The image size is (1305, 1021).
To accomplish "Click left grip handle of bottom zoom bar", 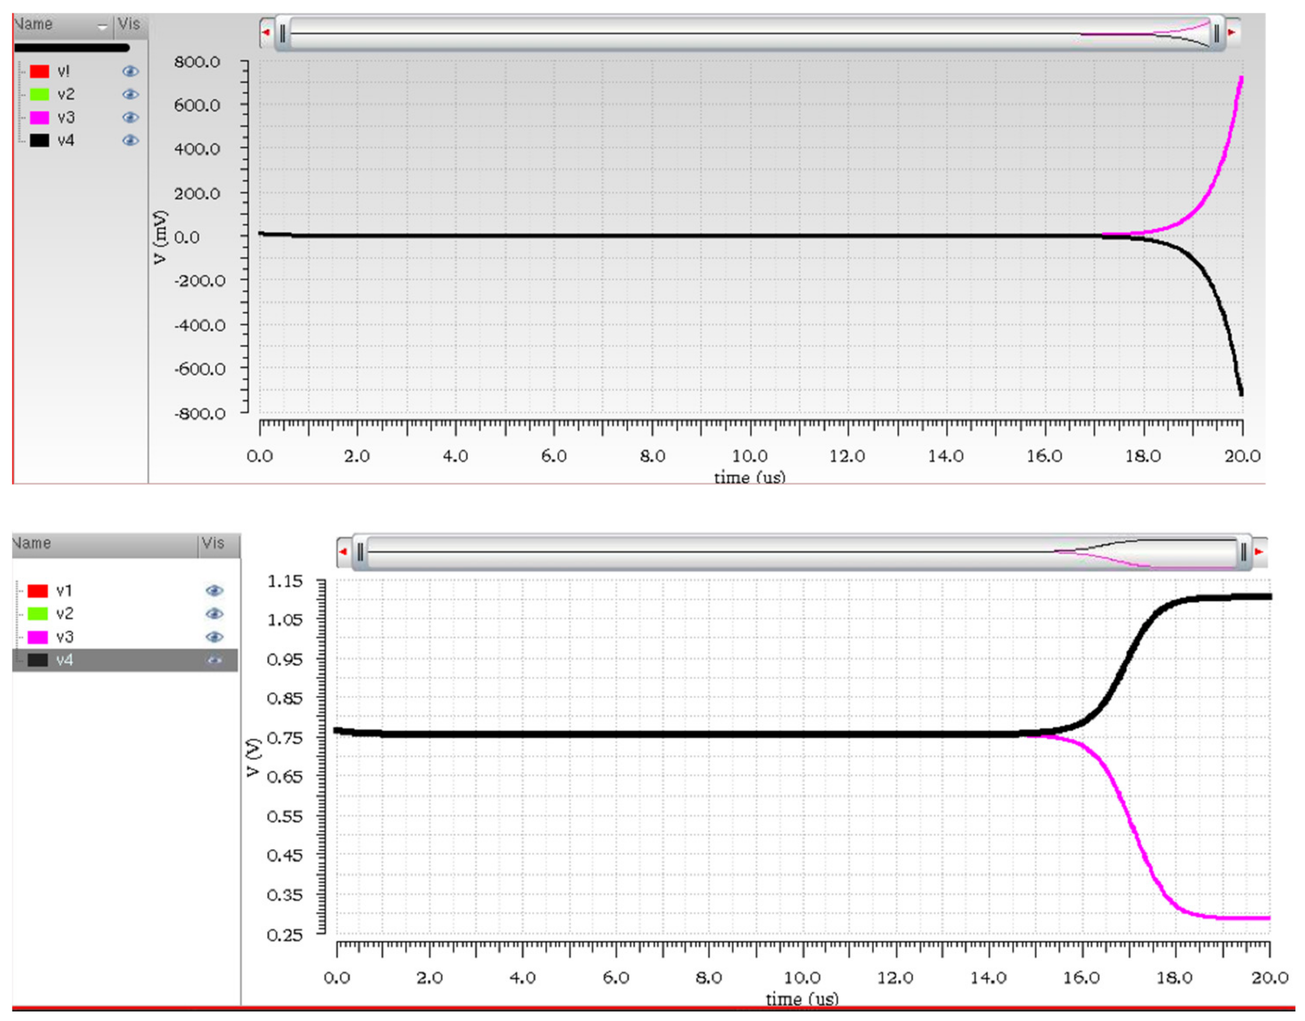I will click(x=360, y=552).
